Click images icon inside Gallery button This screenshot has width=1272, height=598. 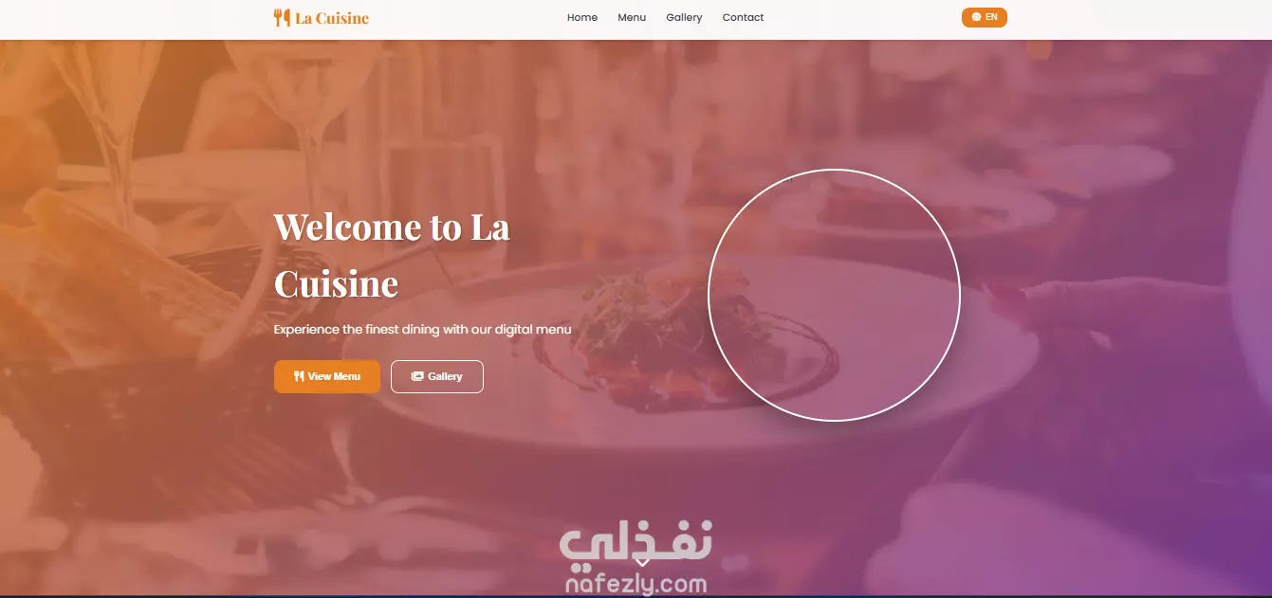point(417,376)
